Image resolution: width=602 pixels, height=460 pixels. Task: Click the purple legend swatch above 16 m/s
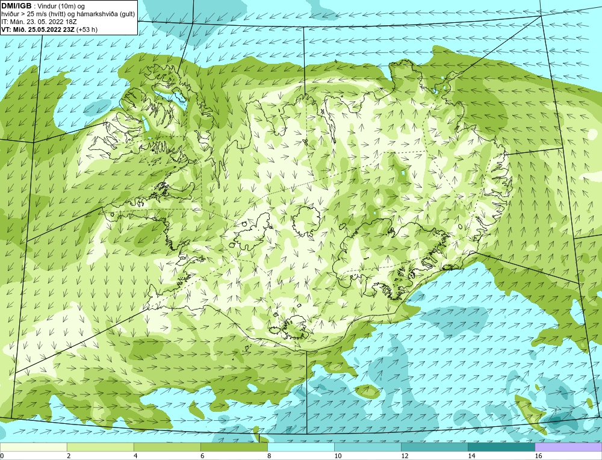[568, 447]
